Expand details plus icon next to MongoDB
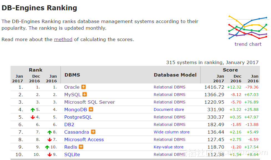 click(91, 109)
